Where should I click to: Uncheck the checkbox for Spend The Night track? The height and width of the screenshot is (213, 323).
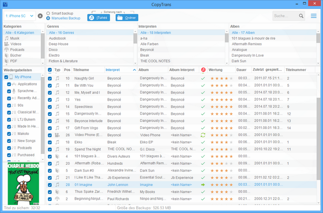tap(50, 149)
